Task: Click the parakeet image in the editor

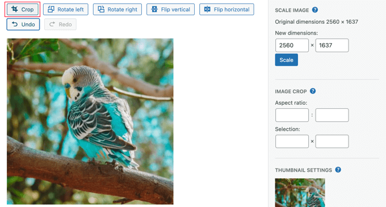Action: [90, 121]
